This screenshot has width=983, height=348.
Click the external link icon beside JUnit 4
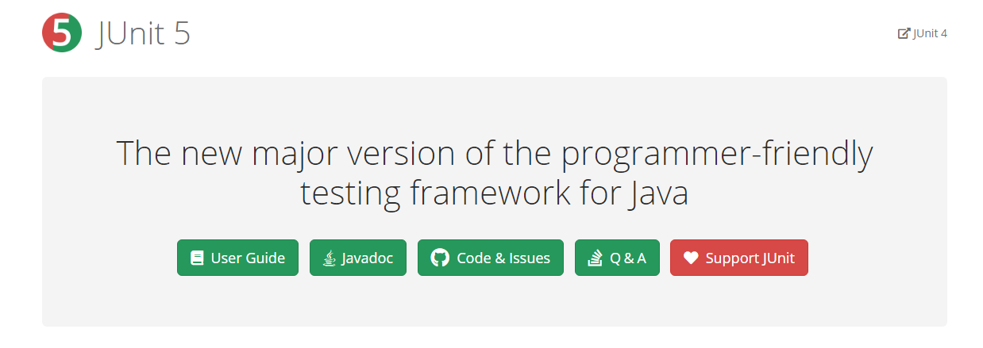tap(904, 33)
